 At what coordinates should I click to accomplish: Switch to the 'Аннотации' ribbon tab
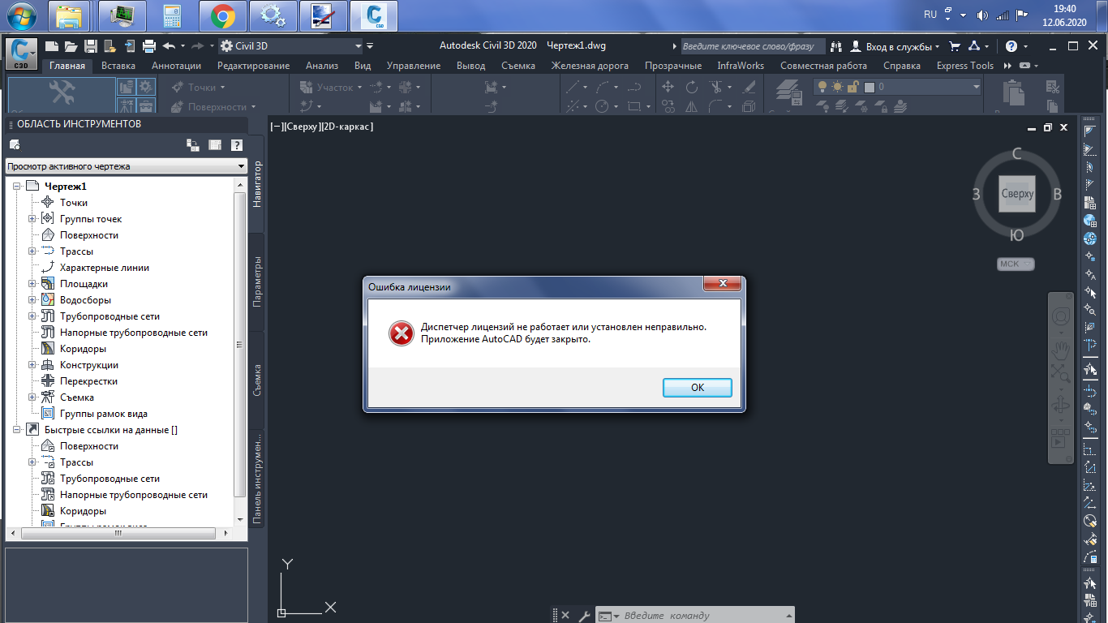(176, 66)
